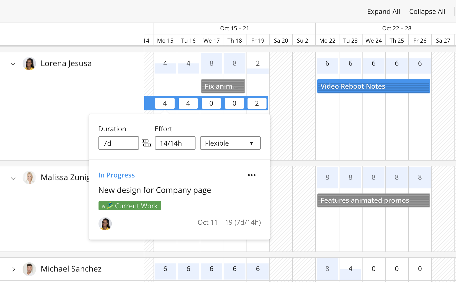The image size is (456, 282).
Task: Click Malissa Zuniga's profile photo
Action: 29,177
